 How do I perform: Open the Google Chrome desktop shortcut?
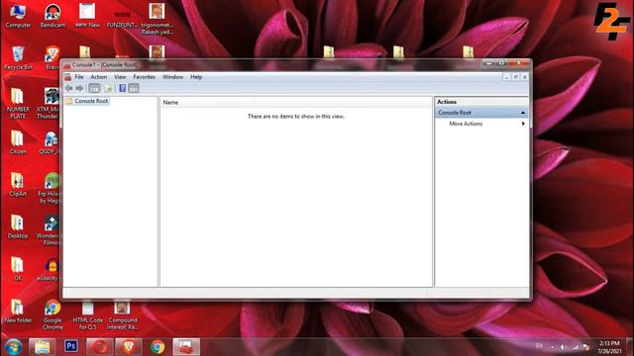click(x=53, y=314)
